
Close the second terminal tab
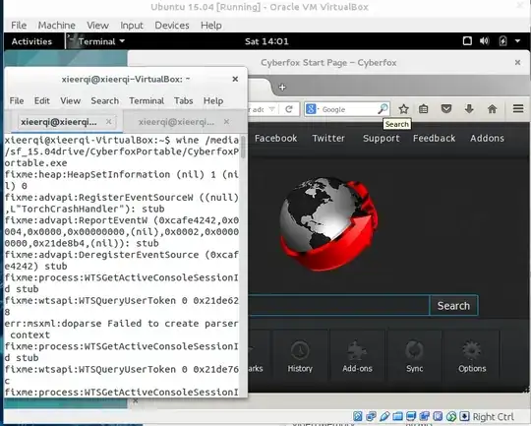coord(226,121)
